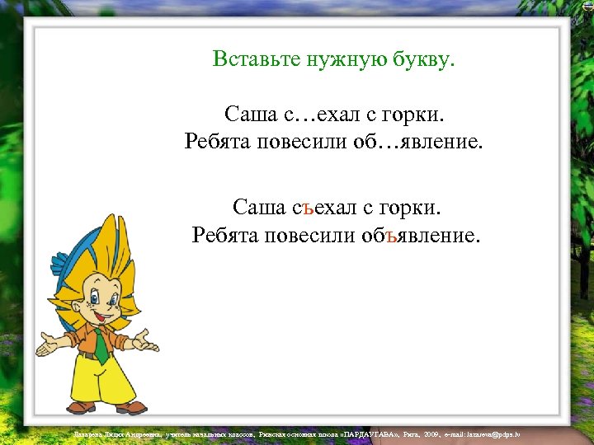
Task: Click the sentence "Ребята повесили об…явление."
Action: (x=333, y=141)
